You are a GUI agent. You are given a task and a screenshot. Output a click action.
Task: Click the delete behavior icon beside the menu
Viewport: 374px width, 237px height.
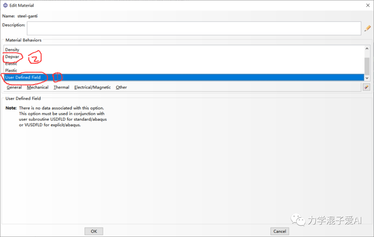tap(366, 88)
